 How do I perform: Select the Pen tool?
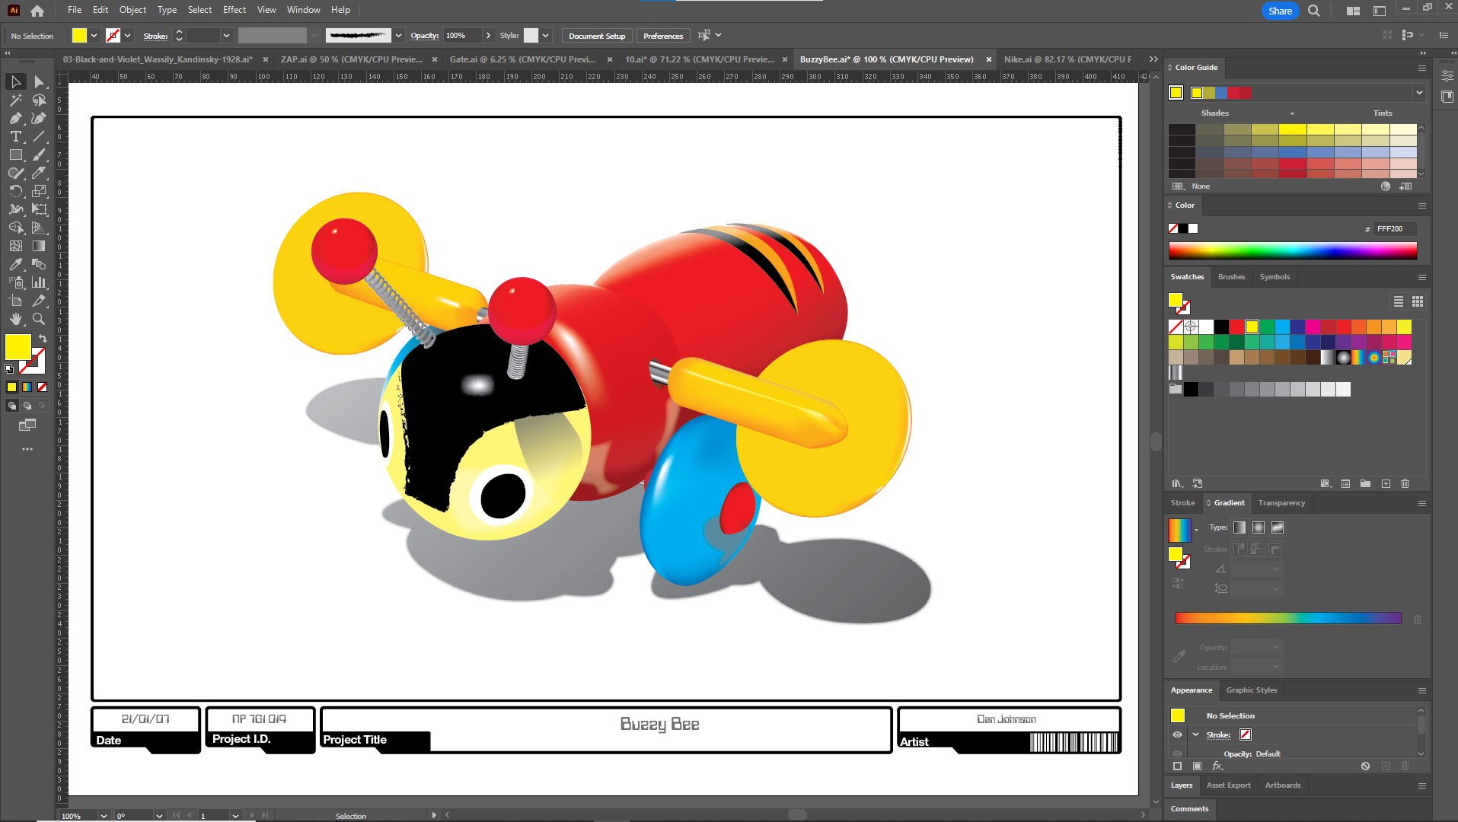click(15, 118)
